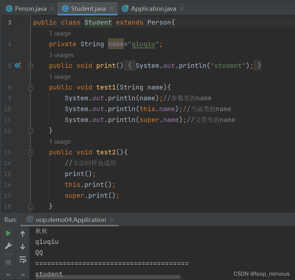The image size is (295, 280).
Task: Click the overriding method gutter icon on line 5
Action: [18, 65]
